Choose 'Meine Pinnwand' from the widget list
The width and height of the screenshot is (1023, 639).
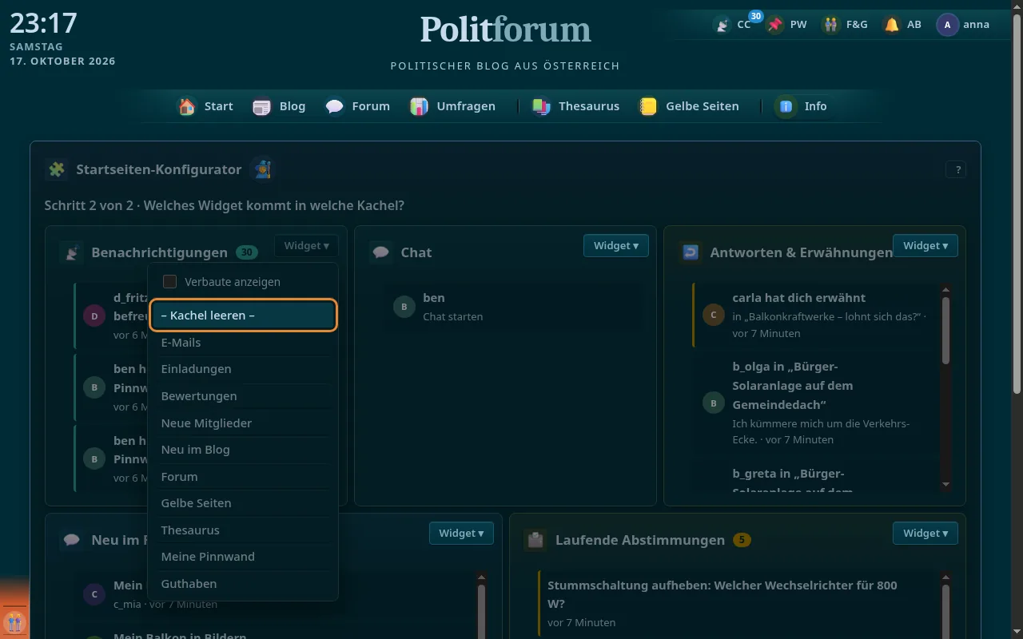tap(243, 557)
